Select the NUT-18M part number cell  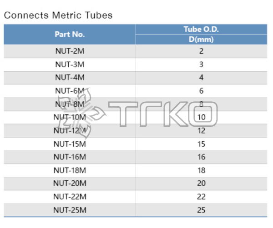click(x=70, y=170)
